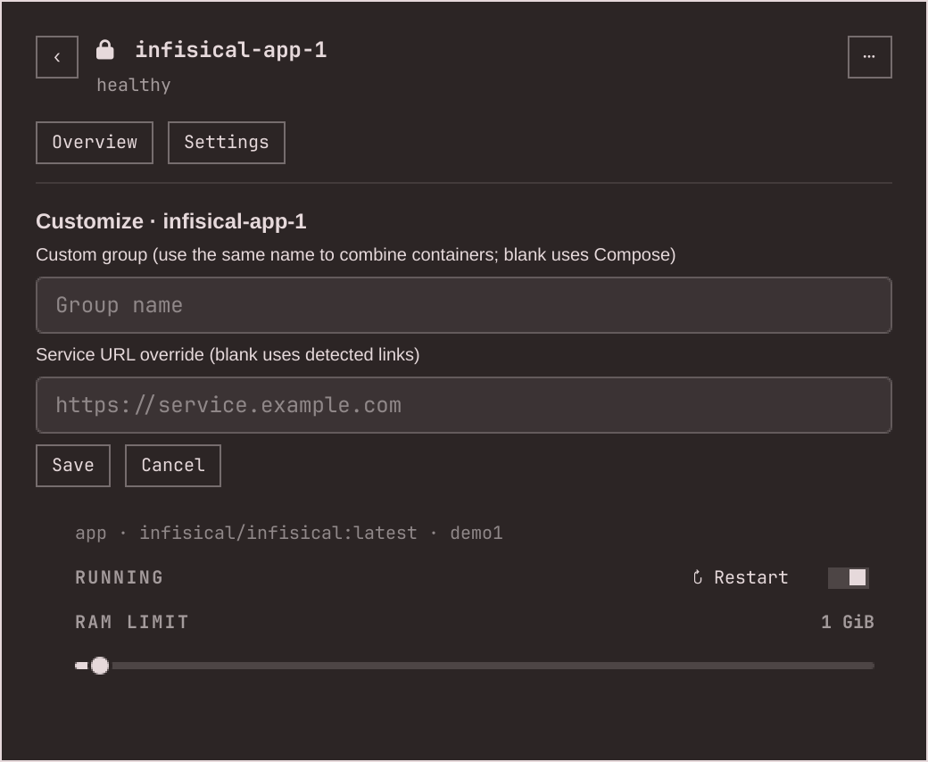This screenshot has width=928, height=762.
Task: Click the 1 GiB RAM value
Action: click(x=848, y=622)
